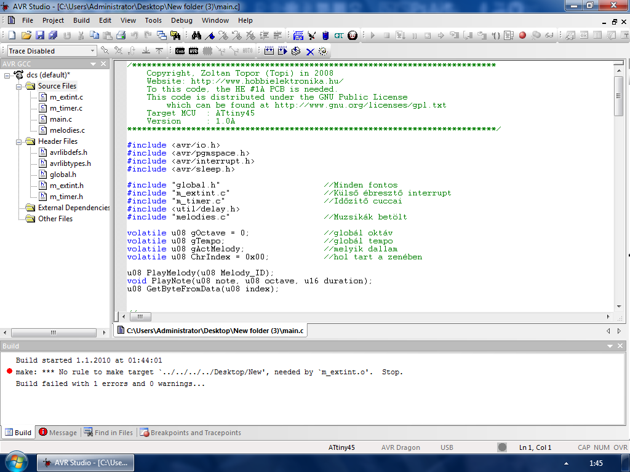The height and width of the screenshot is (472, 630).
Task: Click the increase indent toolbar icon
Action: 264,35
